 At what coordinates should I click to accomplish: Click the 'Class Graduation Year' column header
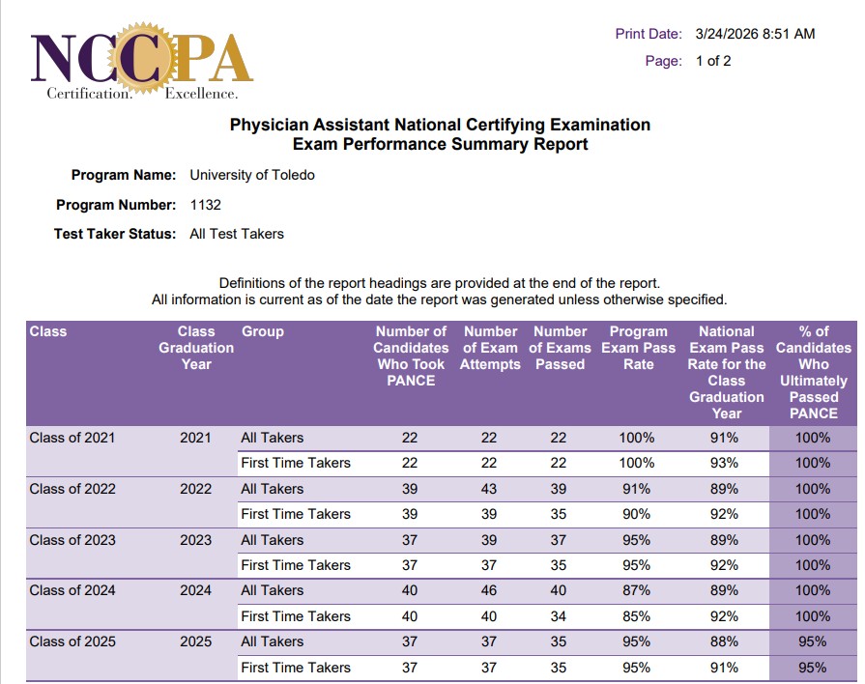tap(196, 348)
